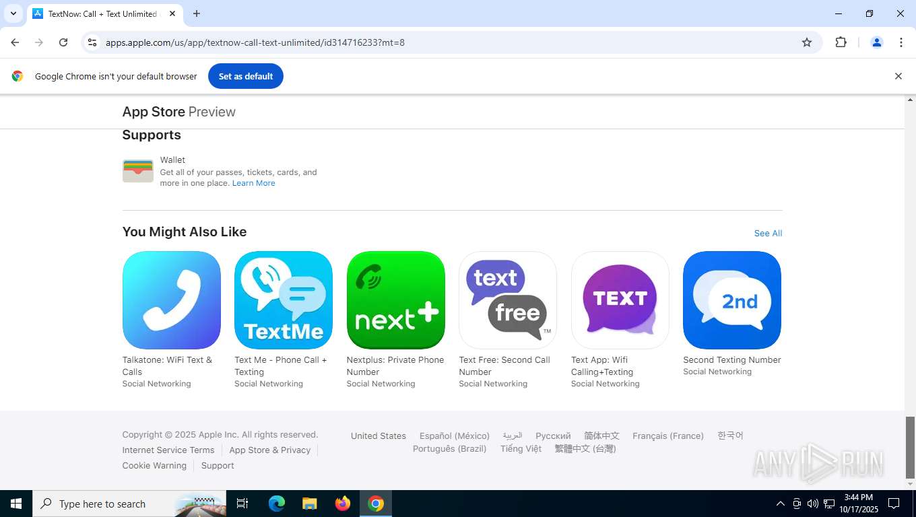Switch language to 简体中文
The width and height of the screenshot is (916, 517).
click(601, 436)
